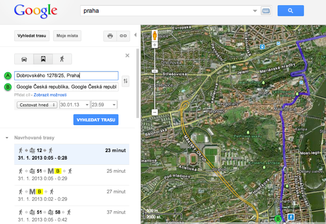The width and height of the screenshot is (326, 224).
Task: Select the walking mode
Action: click(x=62, y=59)
